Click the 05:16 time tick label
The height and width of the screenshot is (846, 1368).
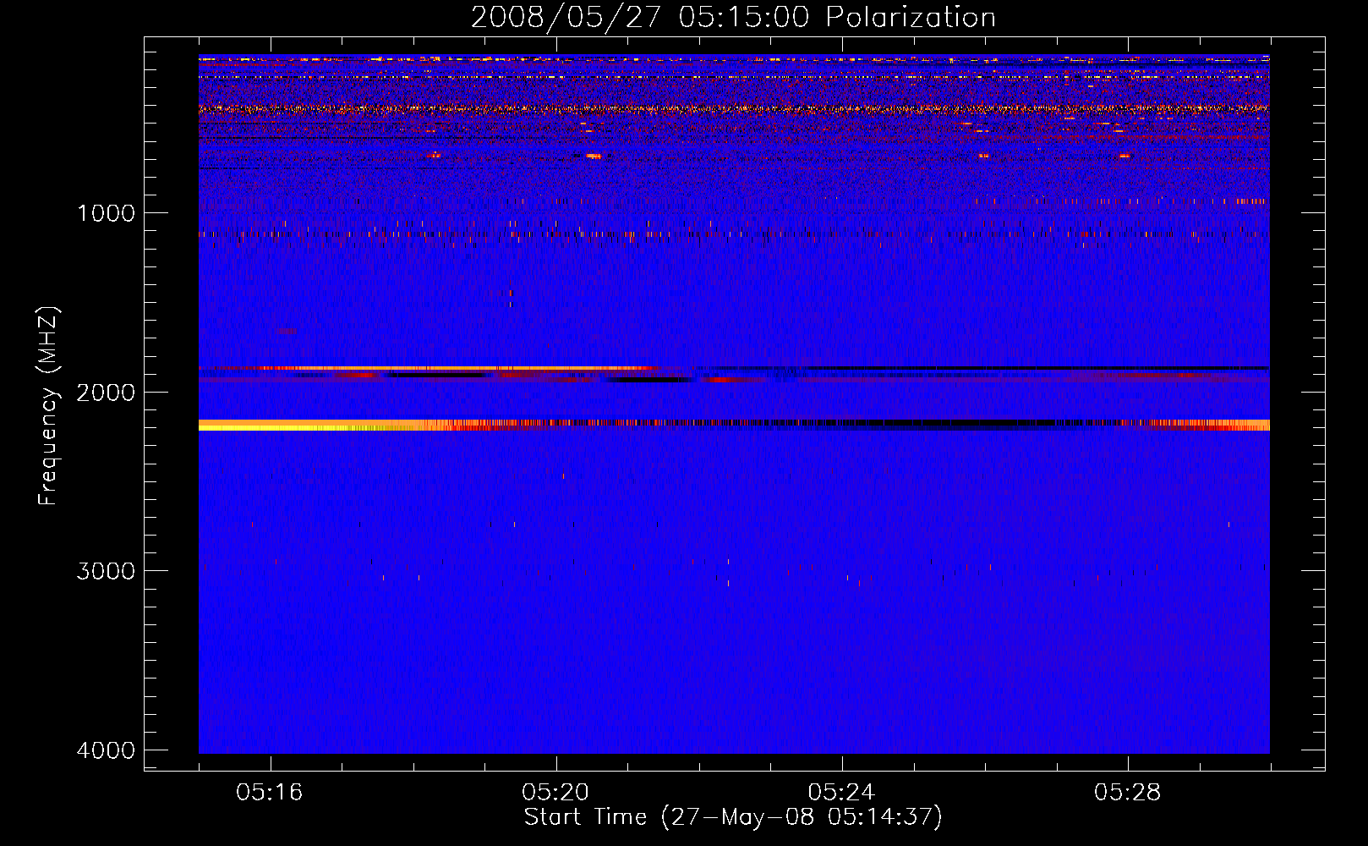270,793
